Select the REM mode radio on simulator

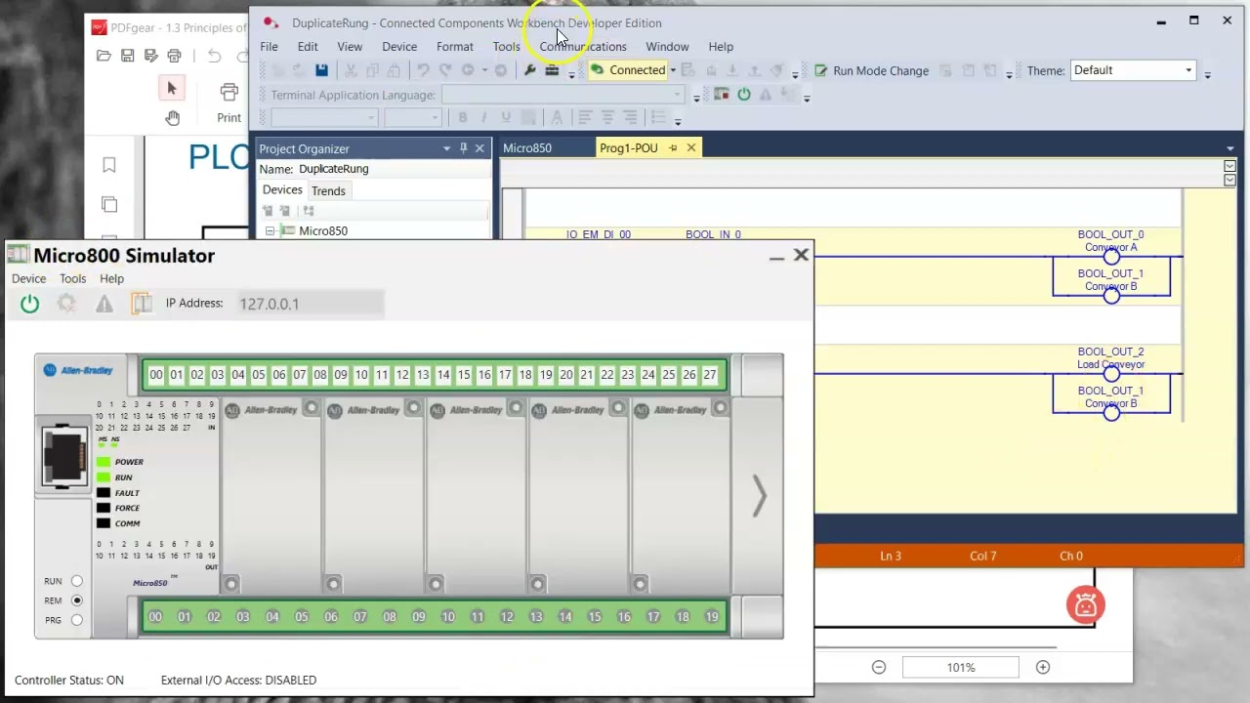pyautogui.click(x=77, y=600)
